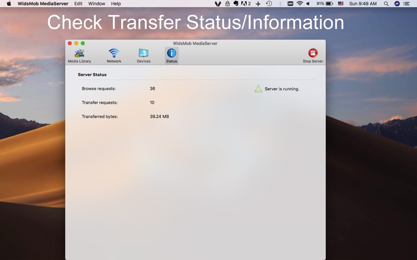Viewport: 417px width, 260px height.
Task: Open the Help menu
Action: click(116, 4)
